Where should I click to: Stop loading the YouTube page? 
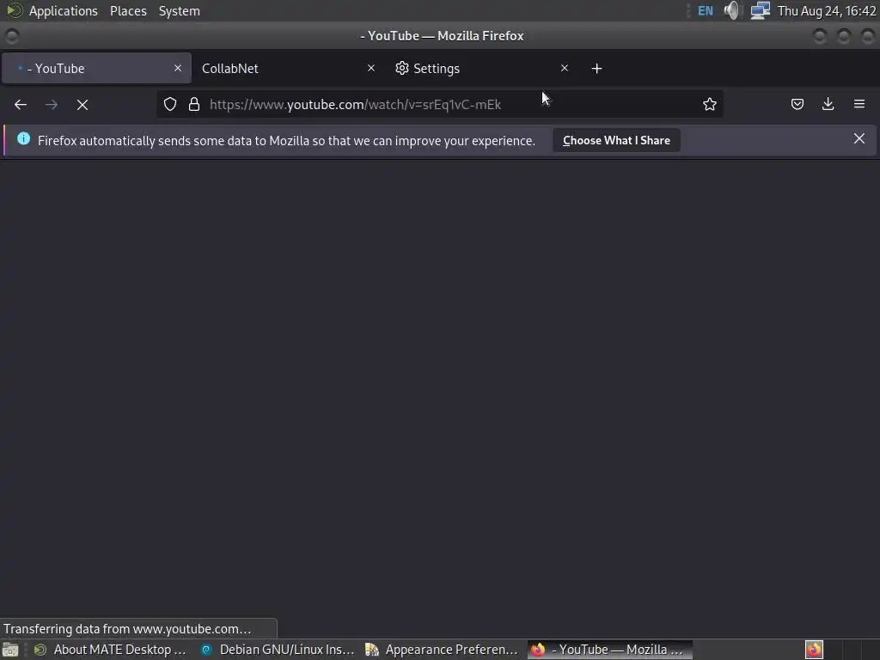click(82, 104)
